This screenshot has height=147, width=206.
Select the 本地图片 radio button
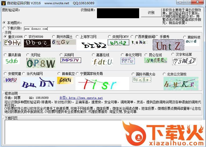tap(4, 23)
